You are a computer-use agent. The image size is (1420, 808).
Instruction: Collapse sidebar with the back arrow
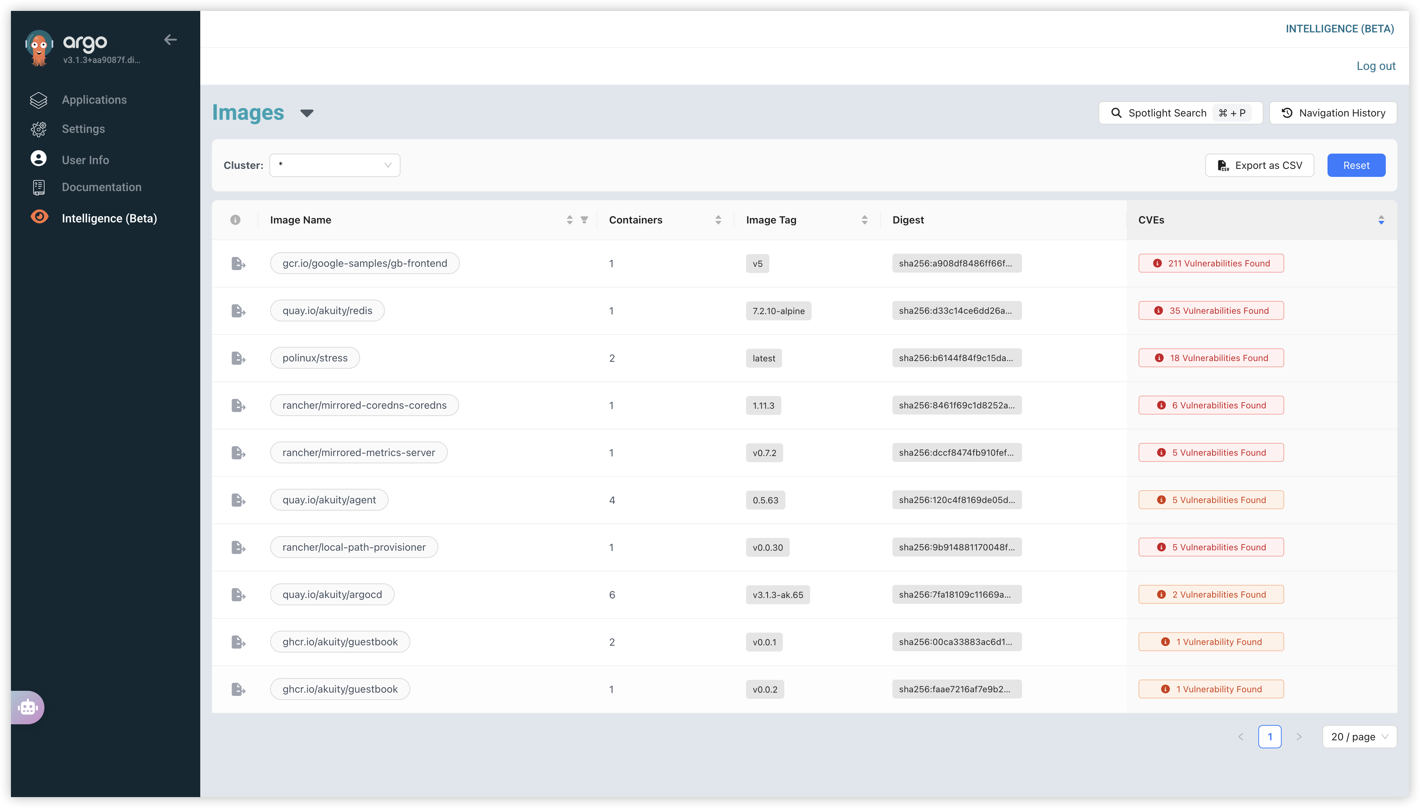click(170, 39)
